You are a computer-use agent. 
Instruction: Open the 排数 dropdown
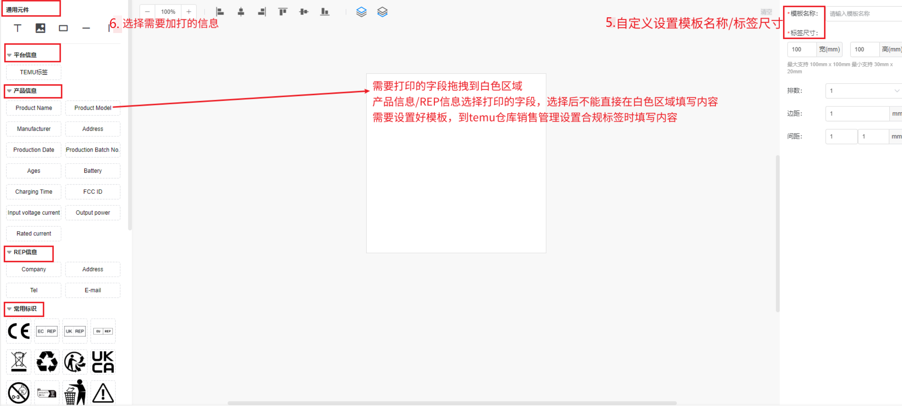point(863,91)
